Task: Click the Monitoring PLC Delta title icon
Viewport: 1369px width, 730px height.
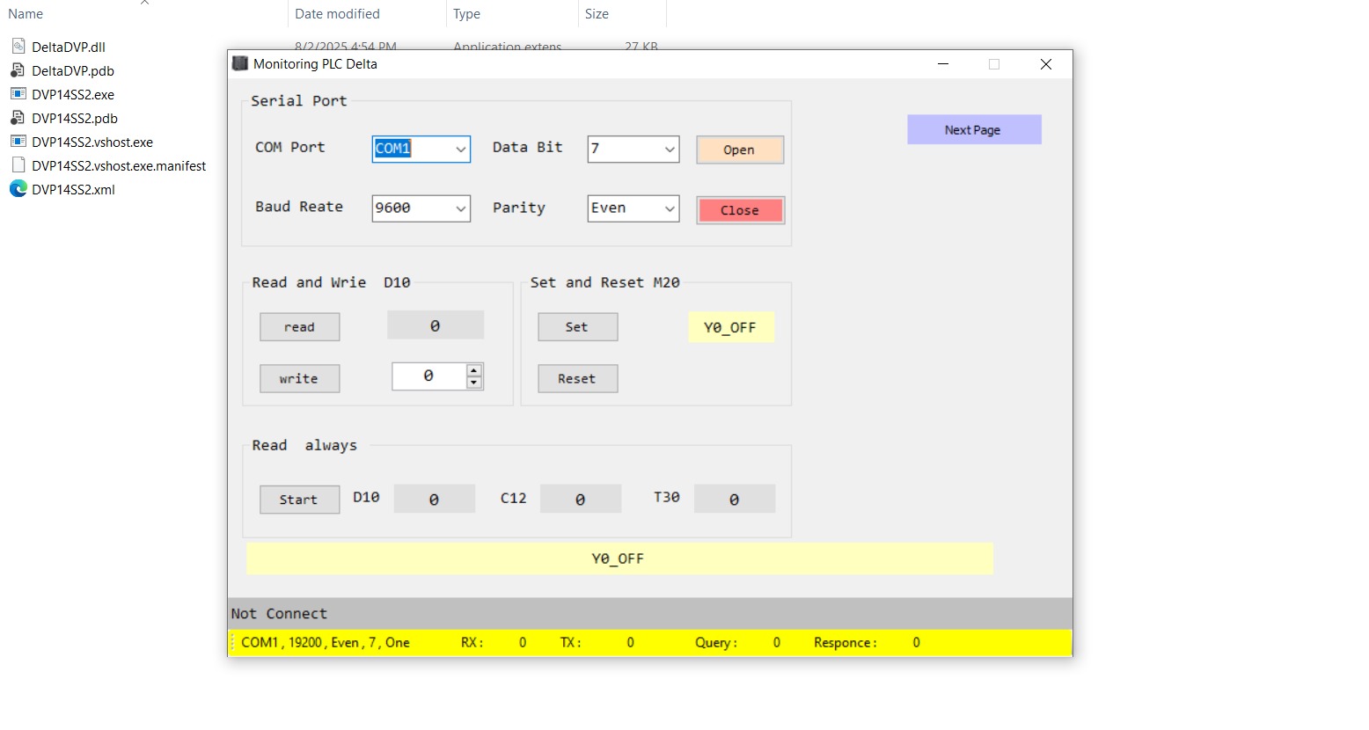Action: (x=239, y=63)
